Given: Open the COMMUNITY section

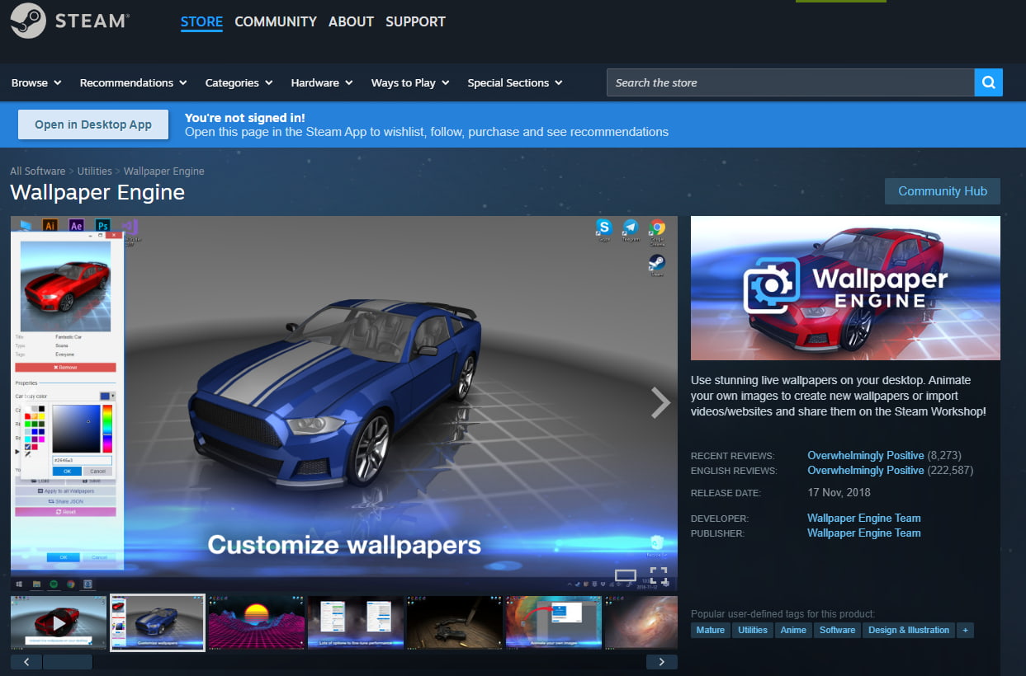Looking at the screenshot, I should tap(276, 21).
